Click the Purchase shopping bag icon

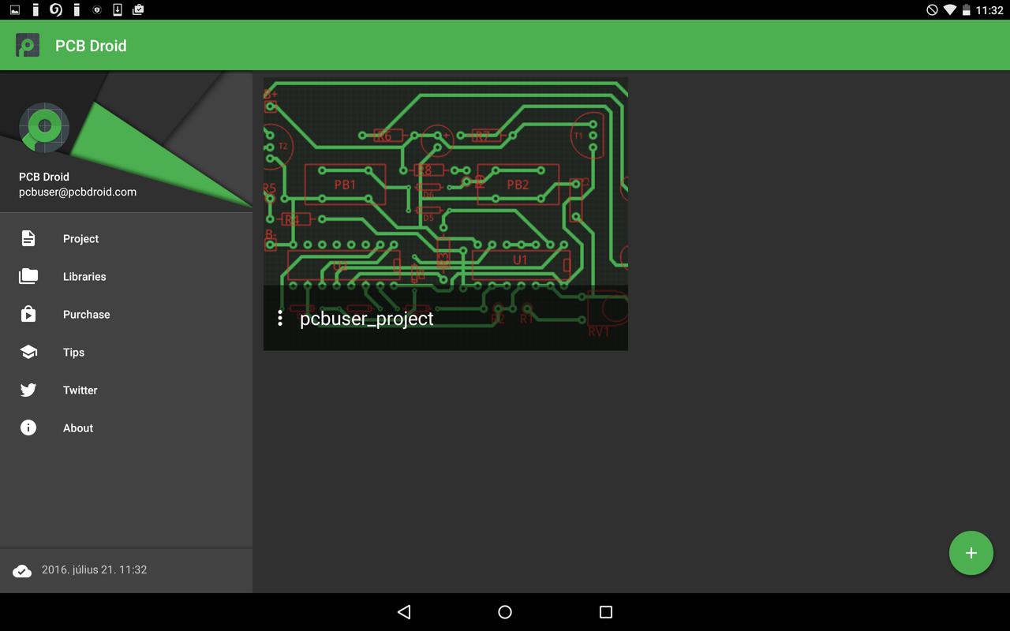[x=28, y=314]
